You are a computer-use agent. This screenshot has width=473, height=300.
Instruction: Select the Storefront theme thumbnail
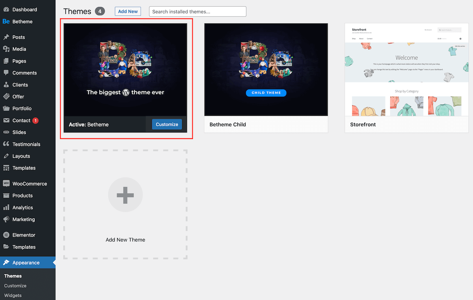(x=406, y=69)
